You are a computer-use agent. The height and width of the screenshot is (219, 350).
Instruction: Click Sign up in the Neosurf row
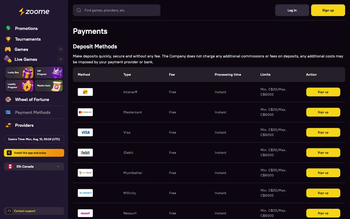click(x=323, y=213)
